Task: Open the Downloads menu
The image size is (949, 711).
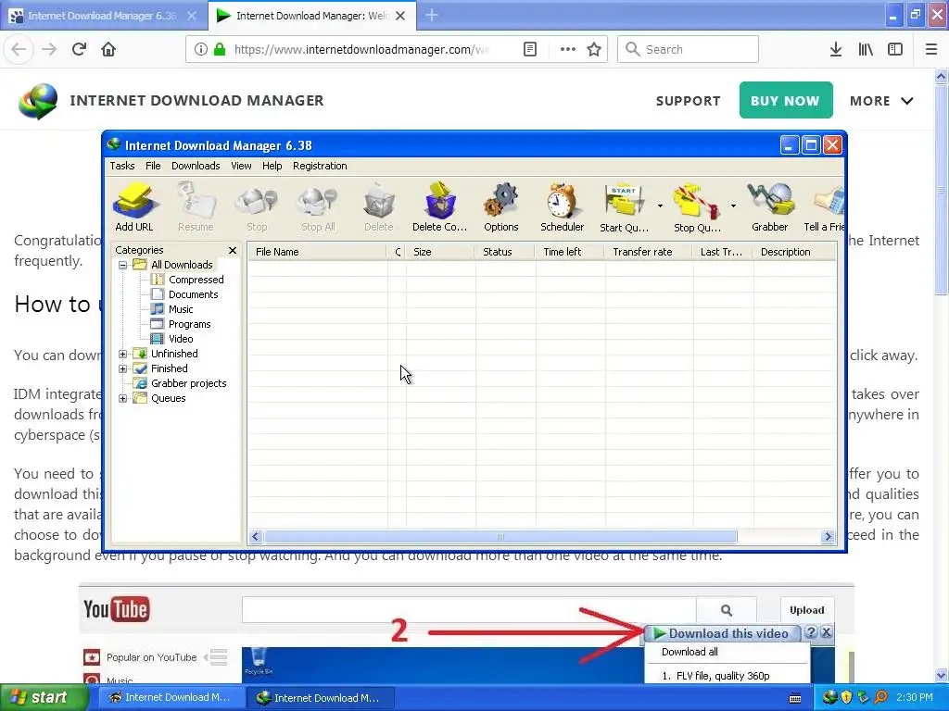Action: pyautogui.click(x=196, y=166)
